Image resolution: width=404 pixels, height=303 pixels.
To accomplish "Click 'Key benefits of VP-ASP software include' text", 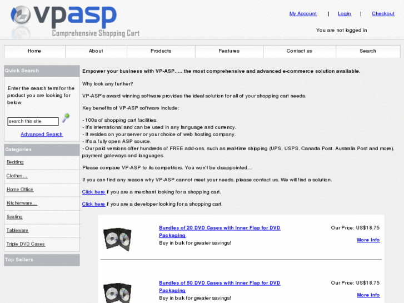I will (131, 108).
